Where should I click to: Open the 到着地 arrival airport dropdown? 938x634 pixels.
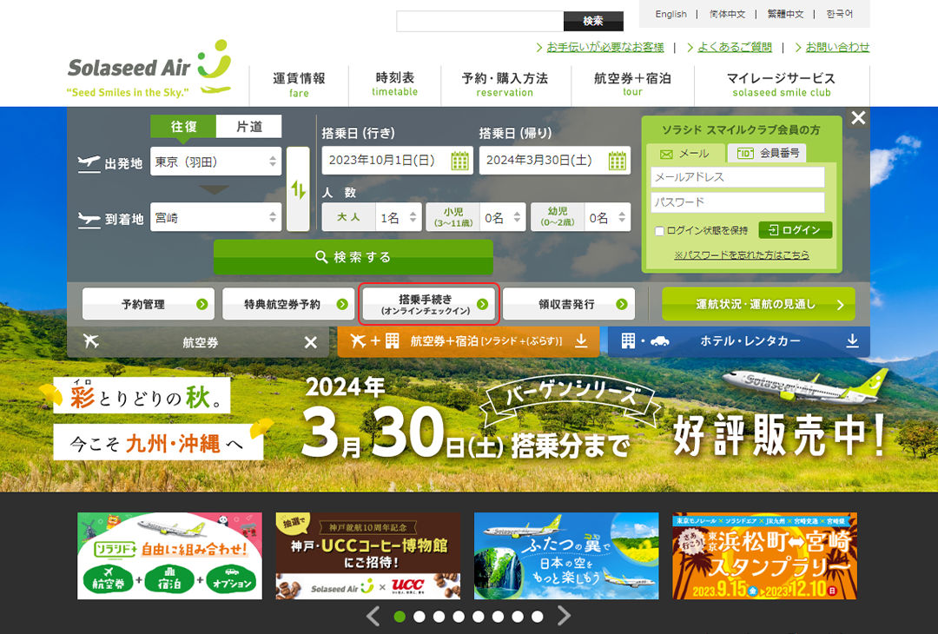coord(215,218)
